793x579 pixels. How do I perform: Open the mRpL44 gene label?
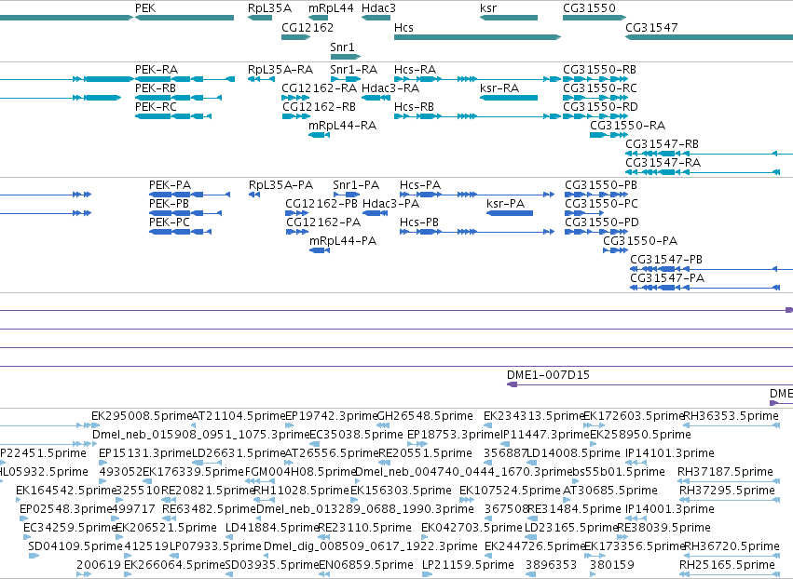click(331, 8)
